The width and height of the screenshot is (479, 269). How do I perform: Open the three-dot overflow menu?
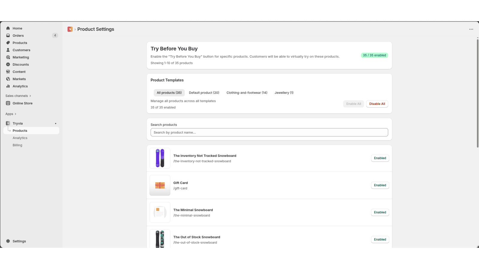coord(471,29)
